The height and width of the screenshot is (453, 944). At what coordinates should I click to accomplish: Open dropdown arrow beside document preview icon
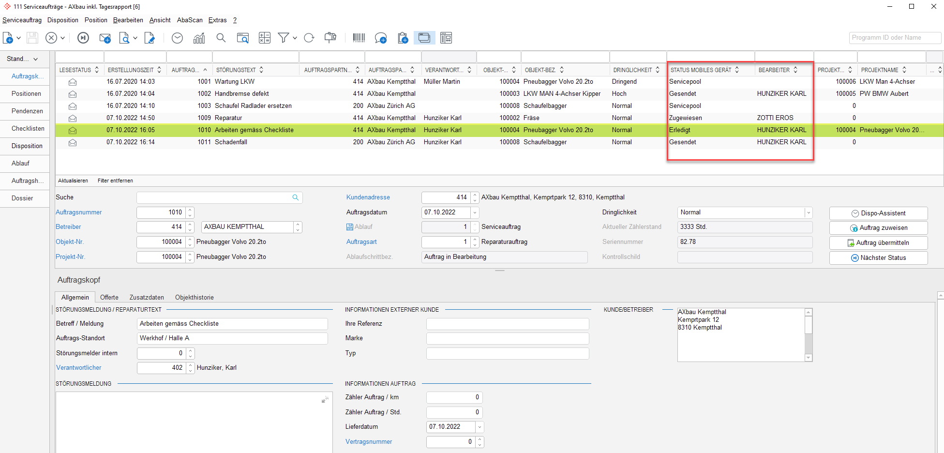point(135,38)
